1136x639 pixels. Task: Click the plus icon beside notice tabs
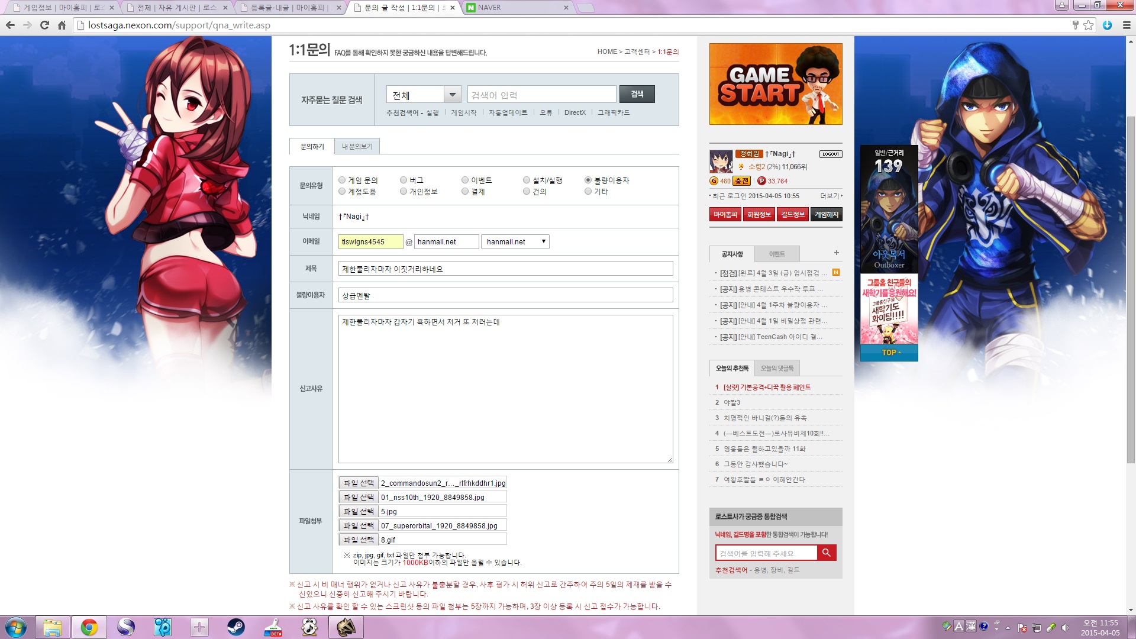836,253
